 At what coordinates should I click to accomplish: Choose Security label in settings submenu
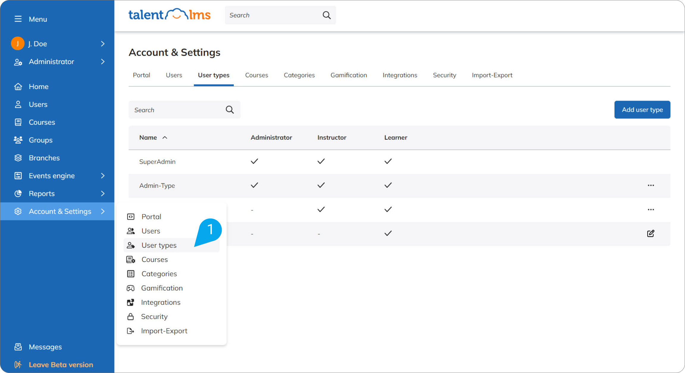[x=154, y=317]
